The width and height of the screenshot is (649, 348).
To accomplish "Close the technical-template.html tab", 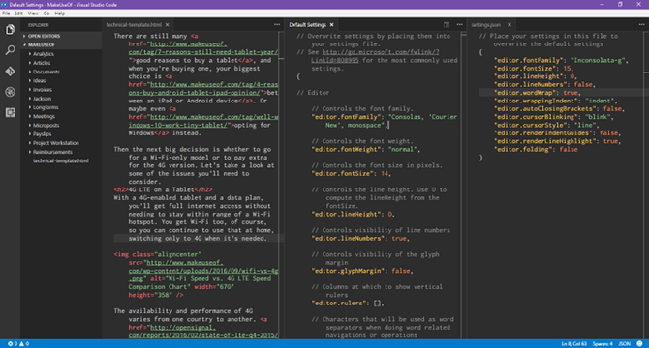I will [168, 25].
